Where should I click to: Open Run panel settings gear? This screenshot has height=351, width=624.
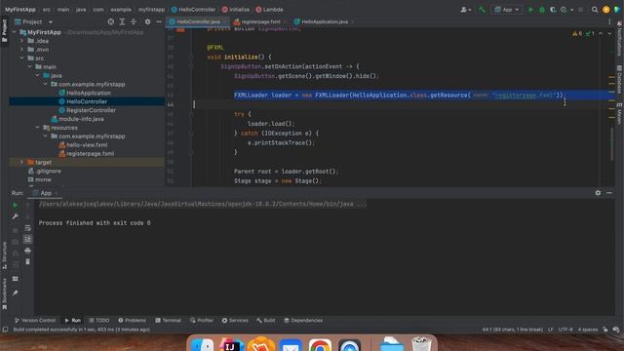tap(598, 193)
